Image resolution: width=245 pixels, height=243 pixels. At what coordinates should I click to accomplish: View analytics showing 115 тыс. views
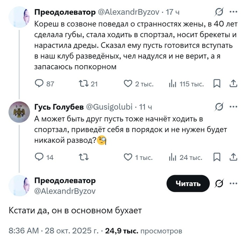point(172,84)
